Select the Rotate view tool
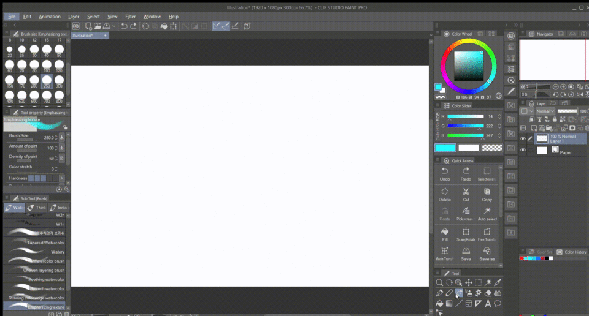This screenshot has height=316, width=589. point(449,283)
